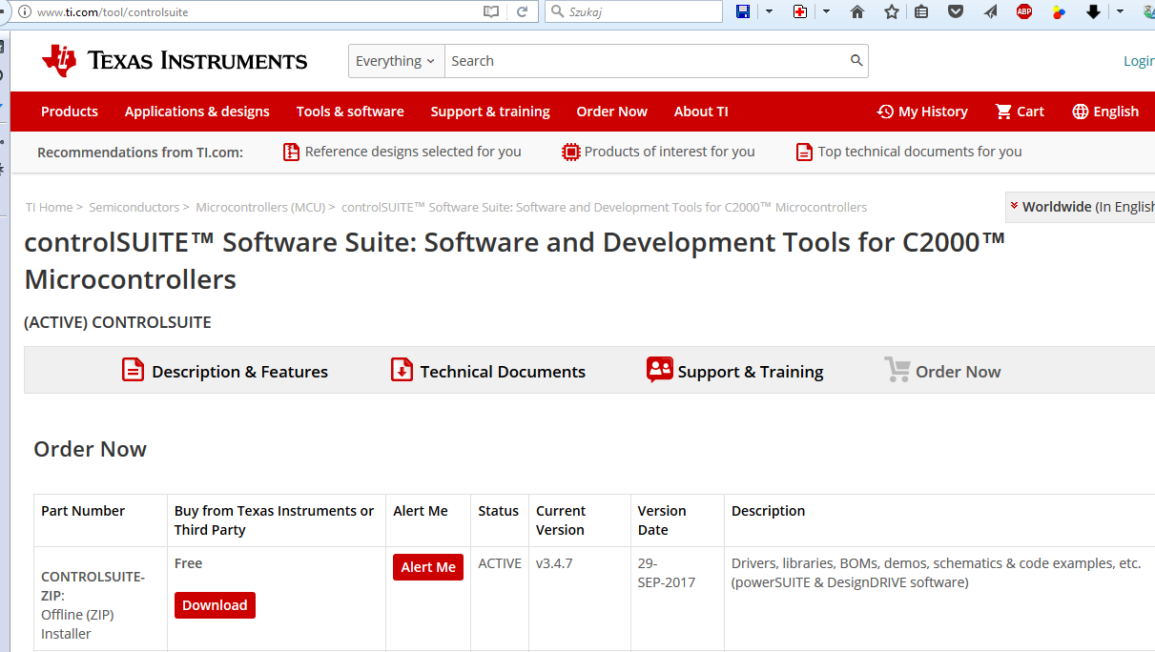Click the Login link
Image resolution: width=1155 pixels, height=652 pixels.
pos(1139,61)
